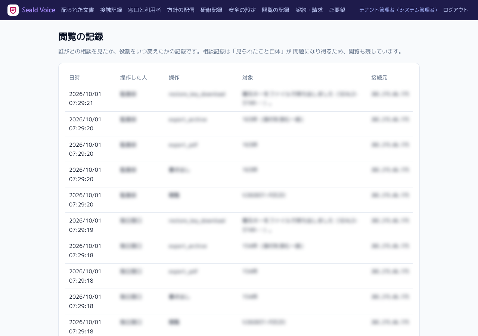Select the 方針の配信 navigation item

[181, 10]
